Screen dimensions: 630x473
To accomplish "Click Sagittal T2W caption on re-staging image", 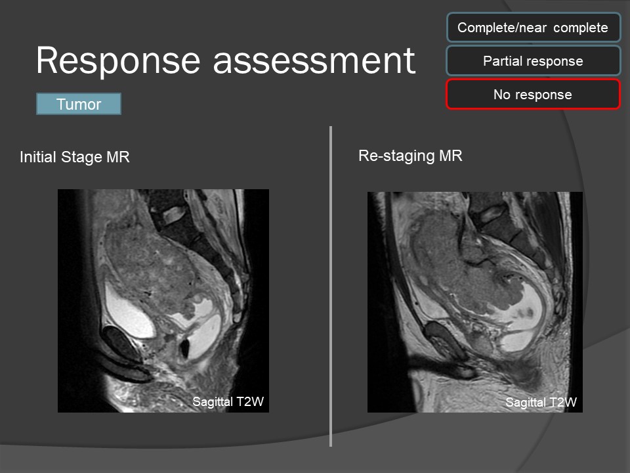I will (541, 403).
